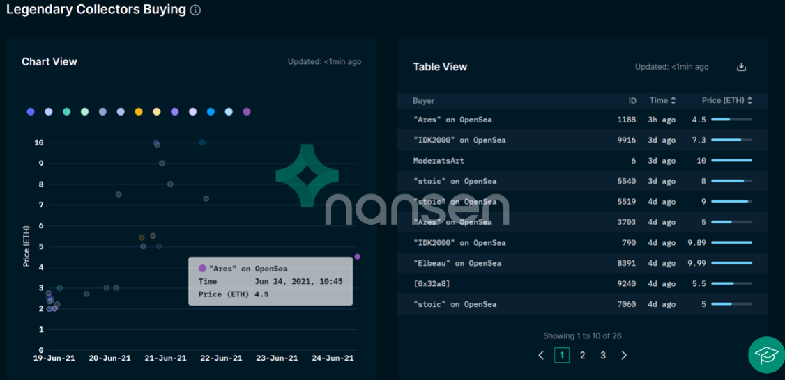Click the info icon beside Legendary Collectors Buying
The height and width of the screenshot is (380, 785).
pyautogui.click(x=196, y=10)
